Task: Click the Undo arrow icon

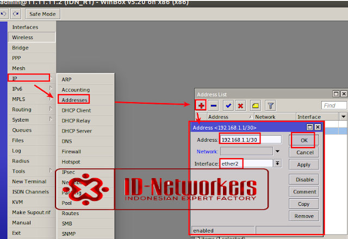Action: click(x=3, y=14)
